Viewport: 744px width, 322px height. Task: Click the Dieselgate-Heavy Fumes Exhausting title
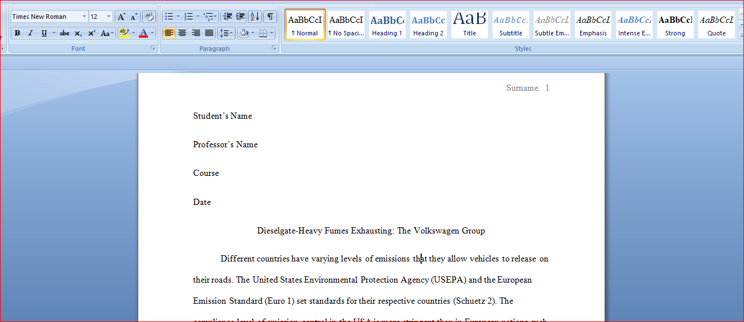click(x=371, y=231)
